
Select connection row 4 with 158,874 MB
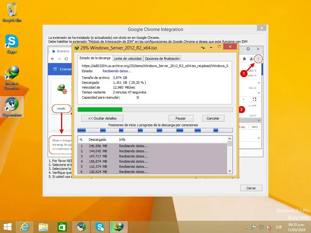tap(152, 161)
